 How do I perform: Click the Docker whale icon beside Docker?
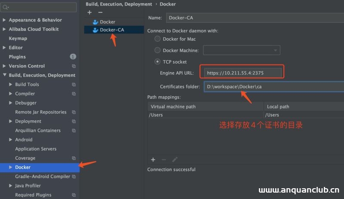click(95, 22)
